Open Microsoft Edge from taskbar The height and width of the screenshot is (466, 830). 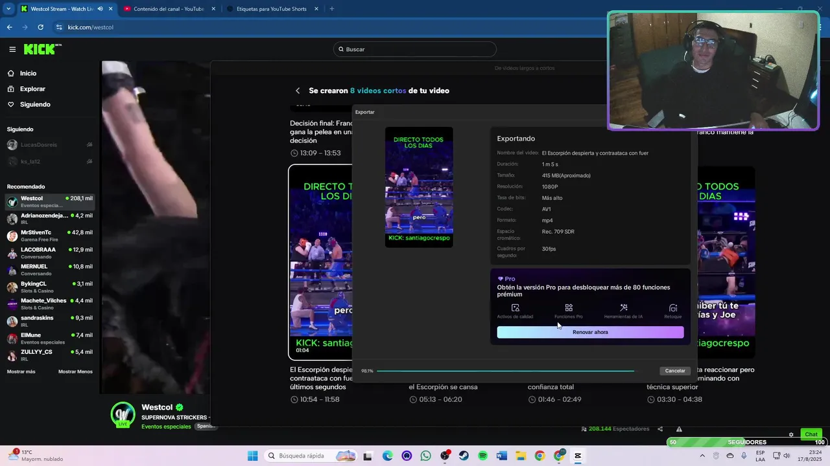tap(387, 456)
